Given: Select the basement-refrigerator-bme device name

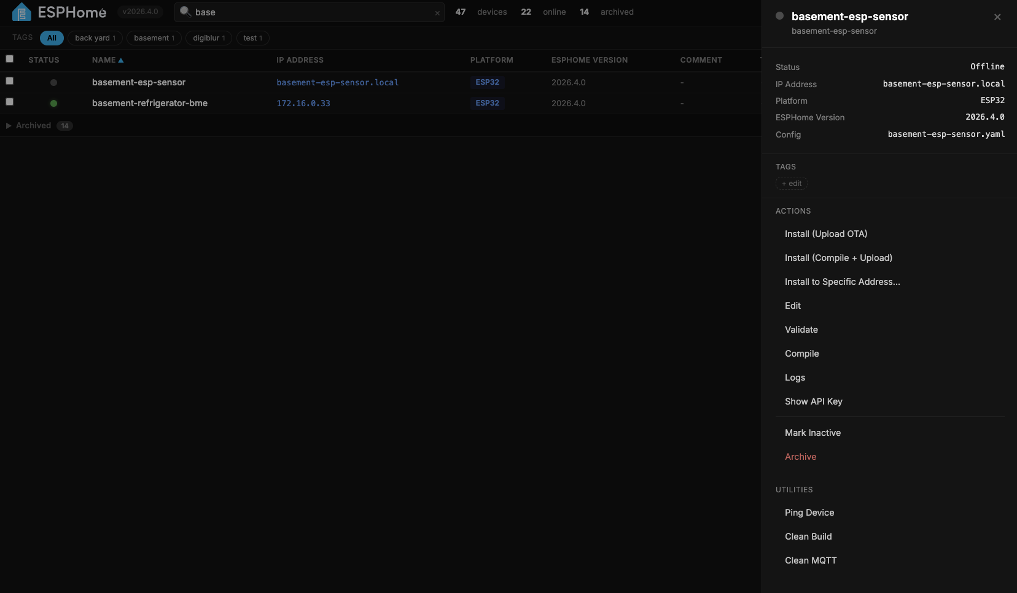Looking at the screenshot, I should click(x=150, y=103).
